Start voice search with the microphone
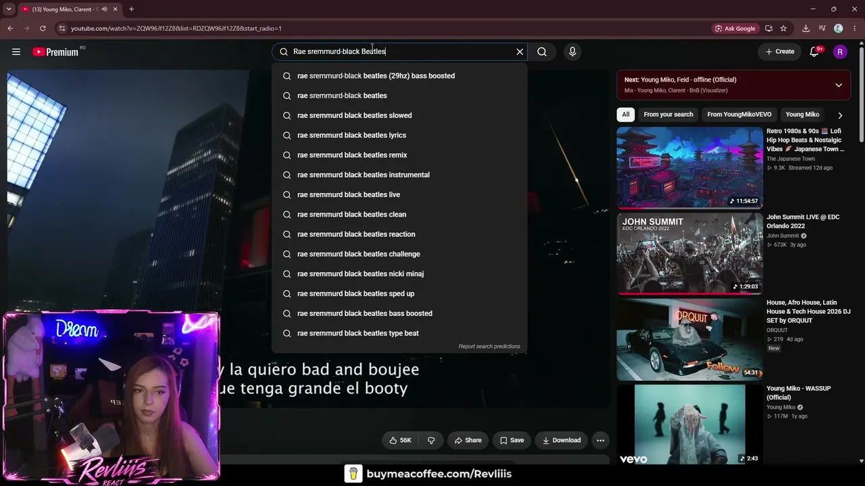Viewport: 865px width, 486px height. coord(572,51)
